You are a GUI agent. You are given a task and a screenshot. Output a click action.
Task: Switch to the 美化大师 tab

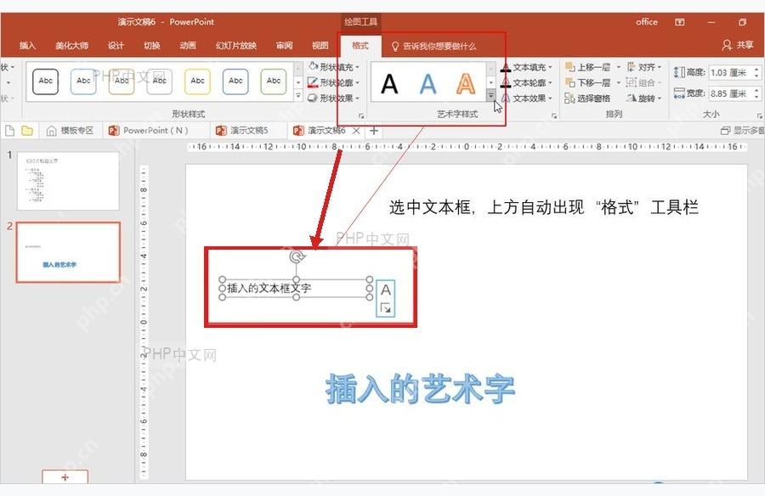click(71, 45)
